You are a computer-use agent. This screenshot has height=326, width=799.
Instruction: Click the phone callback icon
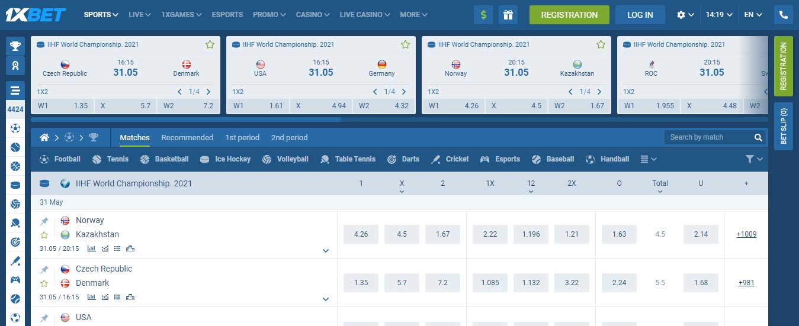[x=784, y=15]
